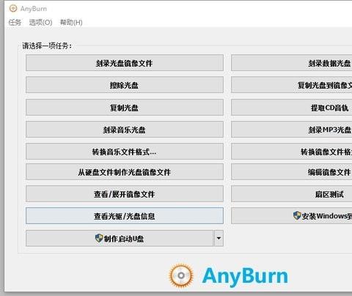Open 查看/展开镜像文件 task
Image resolution: width=352 pixels, height=296 pixels.
[125, 194]
